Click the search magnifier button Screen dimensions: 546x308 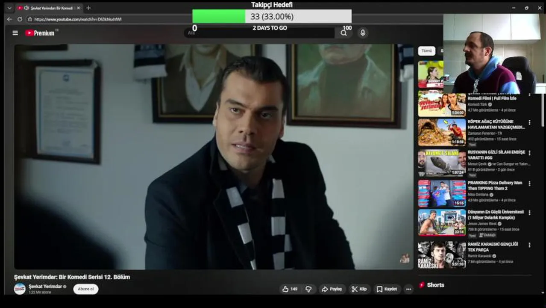343,33
